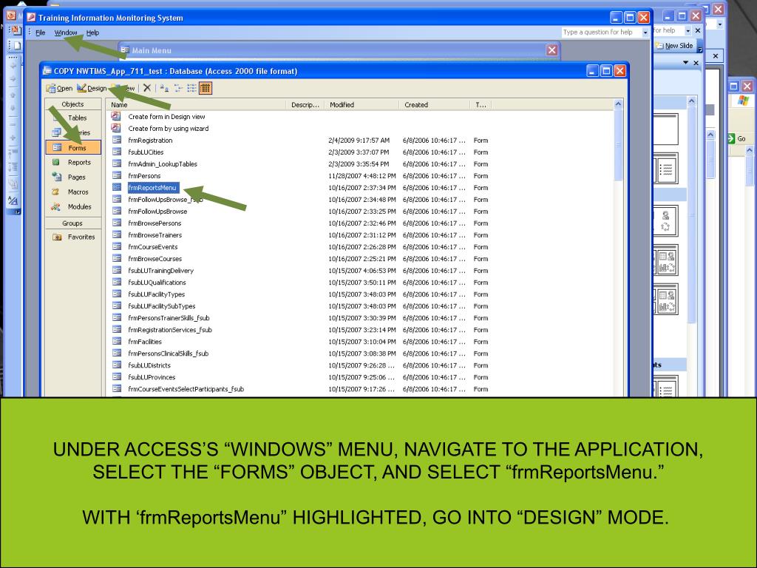The width and height of the screenshot is (757, 568).
Task: Select Forms in the Objects pane
Action: (x=73, y=147)
